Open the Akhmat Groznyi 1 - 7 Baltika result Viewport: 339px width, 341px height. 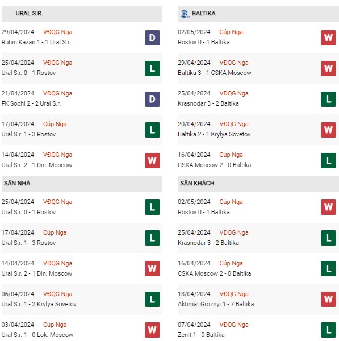point(216,304)
